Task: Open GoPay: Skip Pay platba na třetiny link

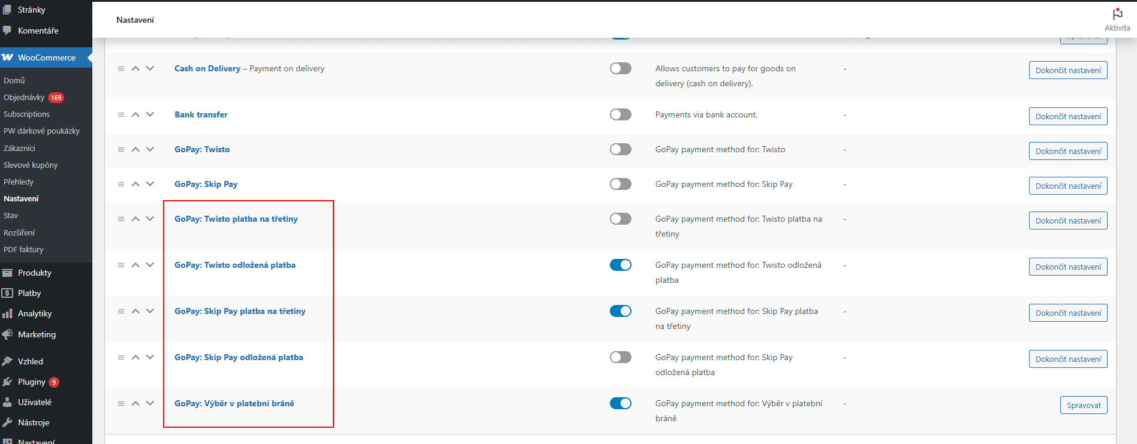Action: (240, 311)
